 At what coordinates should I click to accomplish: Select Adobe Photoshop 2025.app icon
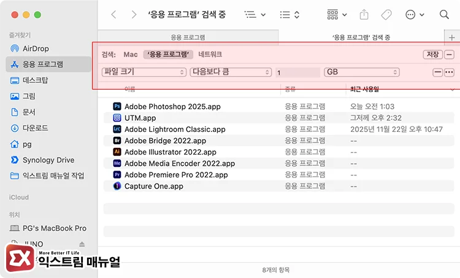pos(117,106)
